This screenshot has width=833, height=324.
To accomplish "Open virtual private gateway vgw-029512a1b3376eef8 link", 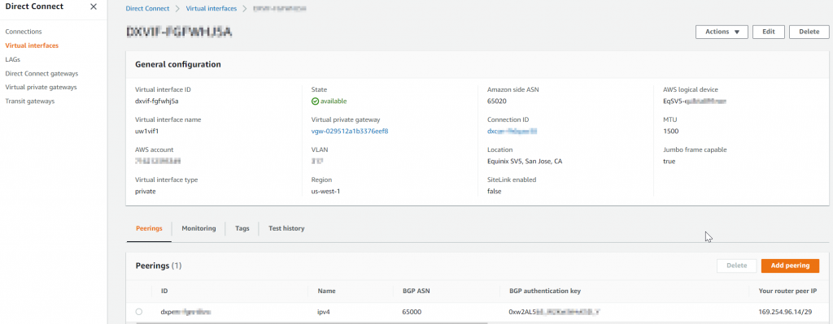I will 350,131.
